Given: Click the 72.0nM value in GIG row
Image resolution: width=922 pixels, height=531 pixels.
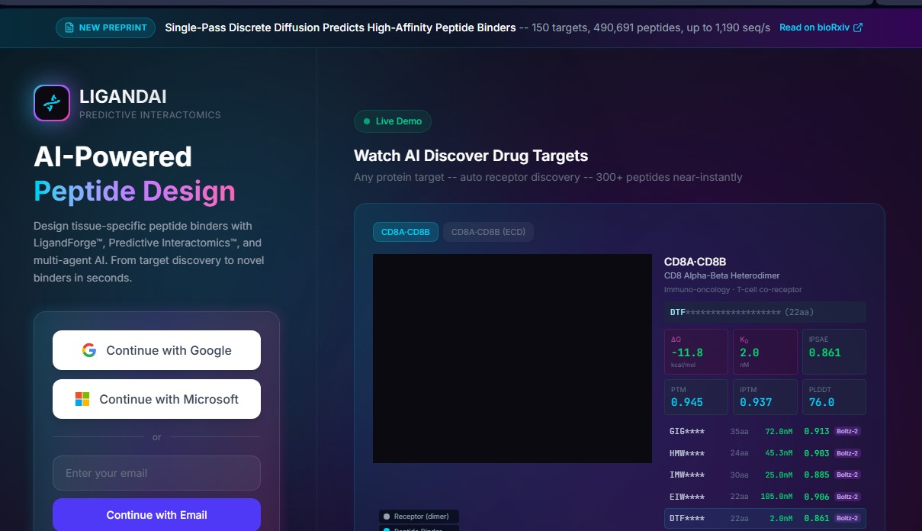Looking at the screenshot, I should coord(780,431).
